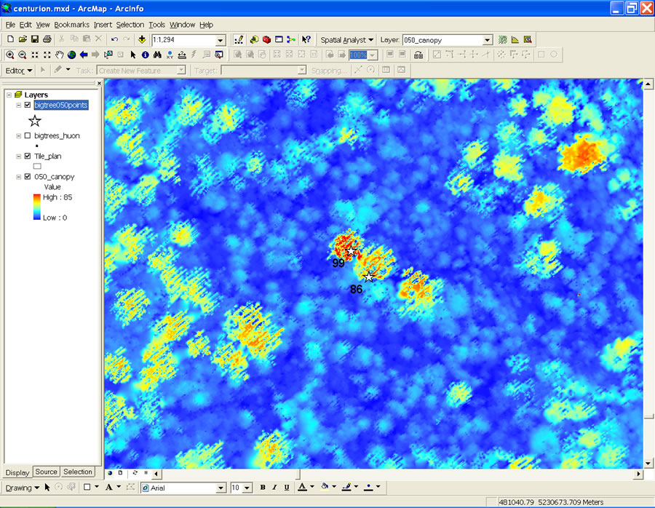655x508 pixels.
Task: Select the Measure tool
Action: [x=182, y=55]
